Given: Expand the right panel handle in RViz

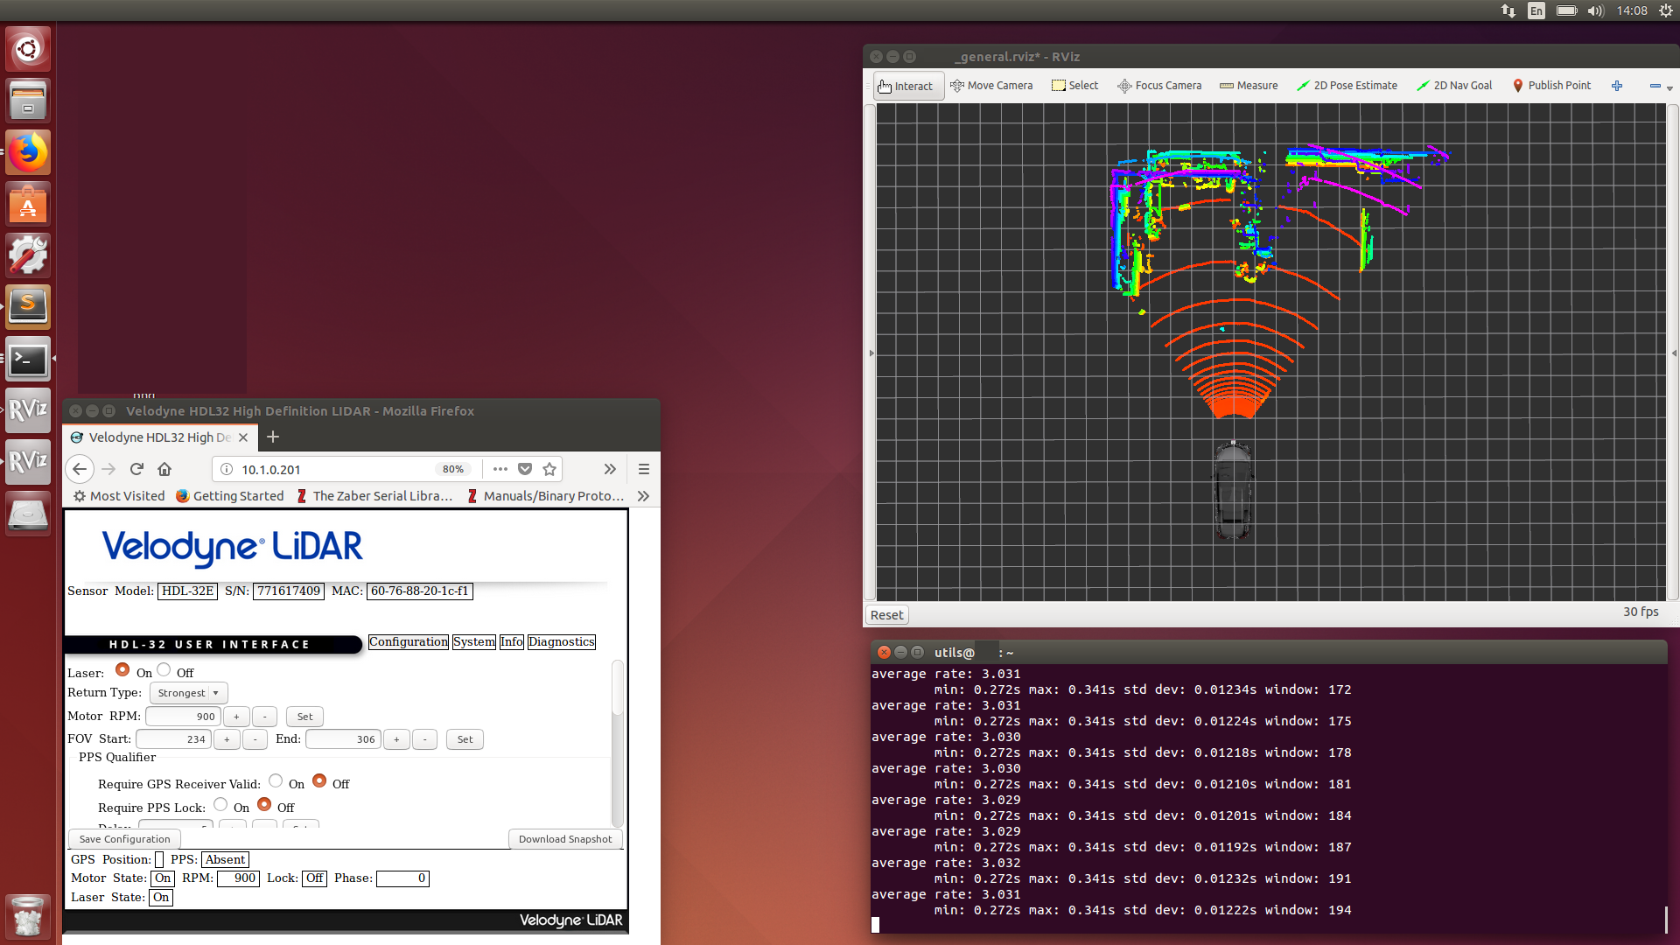Looking at the screenshot, I should pyautogui.click(x=1674, y=353).
